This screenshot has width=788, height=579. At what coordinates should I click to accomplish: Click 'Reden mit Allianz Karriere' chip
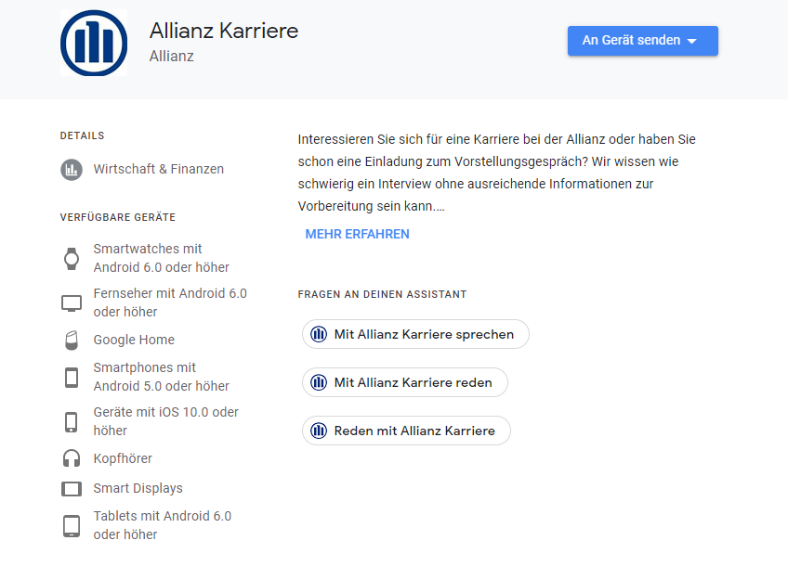[406, 431]
